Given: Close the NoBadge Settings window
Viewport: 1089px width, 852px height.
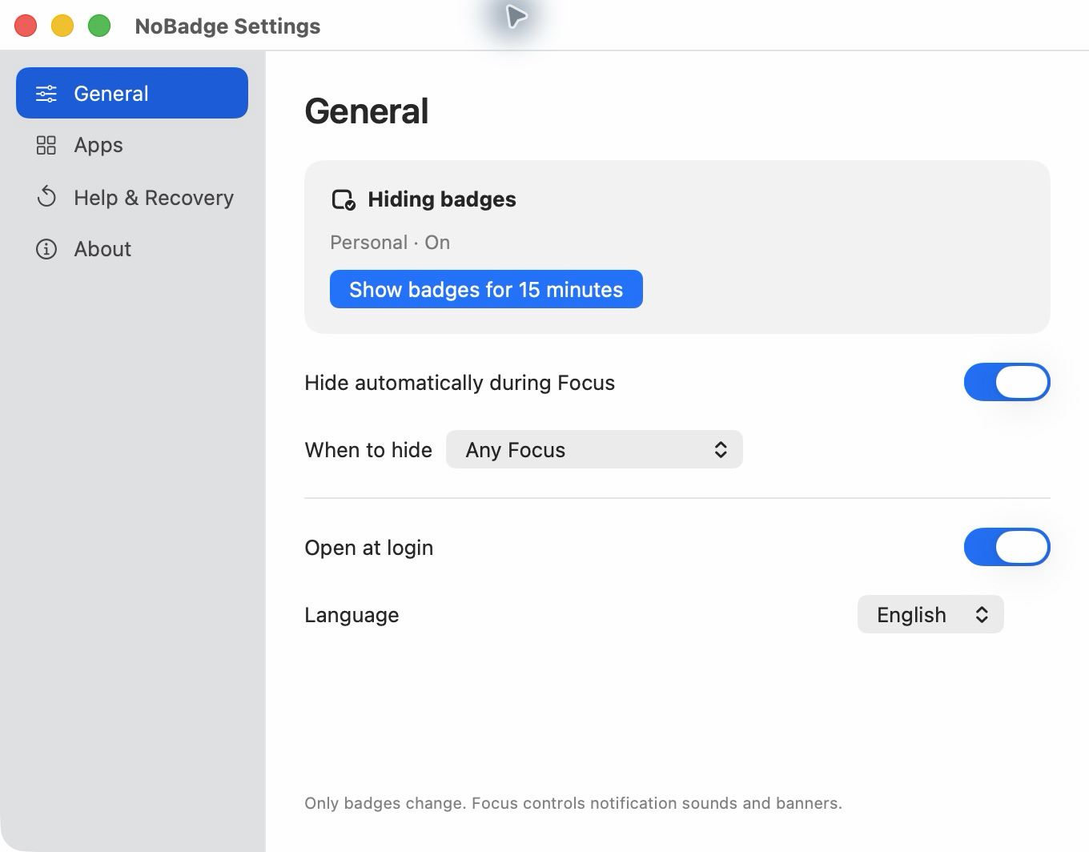Looking at the screenshot, I should [26, 26].
